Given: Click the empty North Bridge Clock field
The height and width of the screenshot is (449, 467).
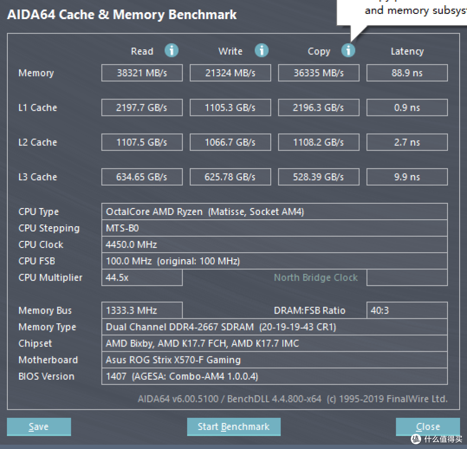Looking at the screenshot, I should [x=407, y=277].
